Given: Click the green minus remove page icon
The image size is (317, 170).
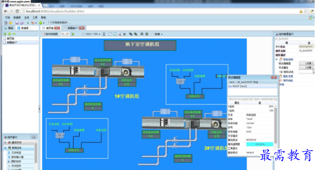Looking at the screenshot, I should pos(14,34).
